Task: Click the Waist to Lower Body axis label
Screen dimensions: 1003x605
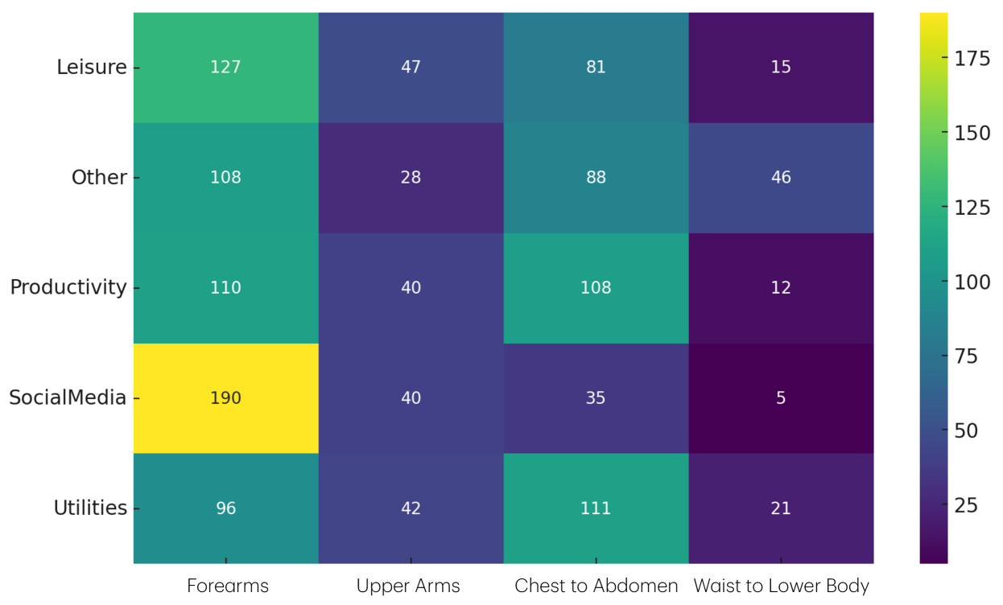Action: pos(781,586)
